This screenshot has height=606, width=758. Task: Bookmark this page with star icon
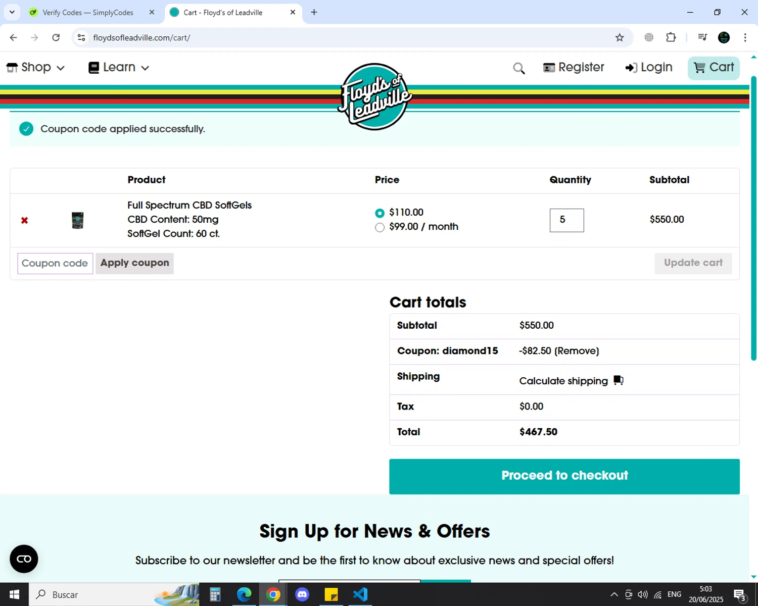(620, 37)
